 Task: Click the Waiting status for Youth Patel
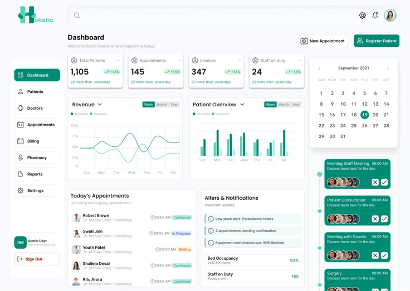(x=184, y=249)
